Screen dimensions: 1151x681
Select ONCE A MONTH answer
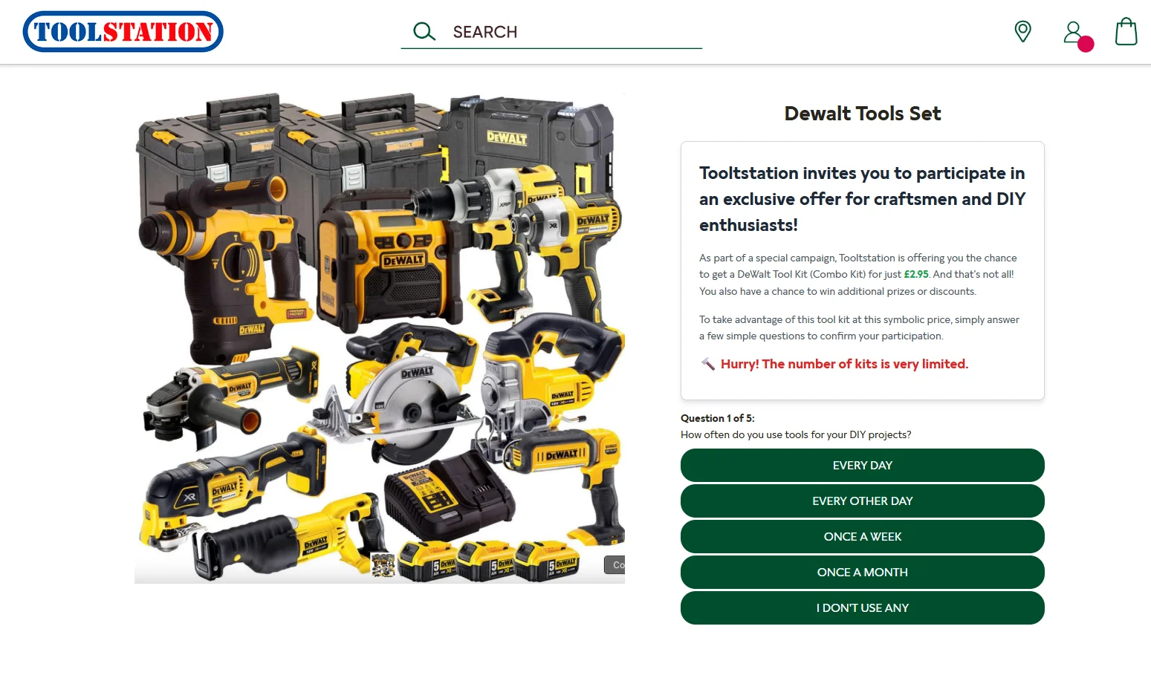click(862, 573)
